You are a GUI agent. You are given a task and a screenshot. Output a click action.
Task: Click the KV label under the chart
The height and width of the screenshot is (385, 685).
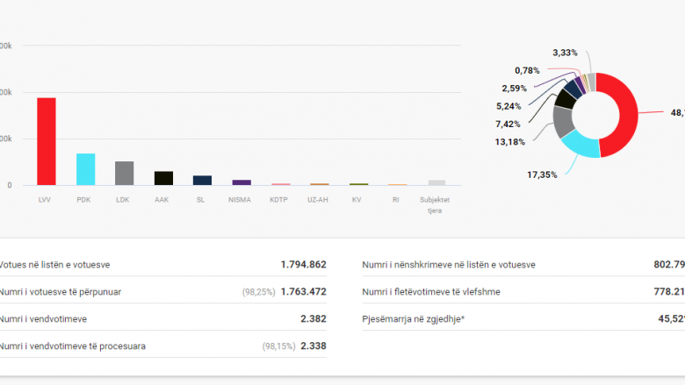[357, 199]
